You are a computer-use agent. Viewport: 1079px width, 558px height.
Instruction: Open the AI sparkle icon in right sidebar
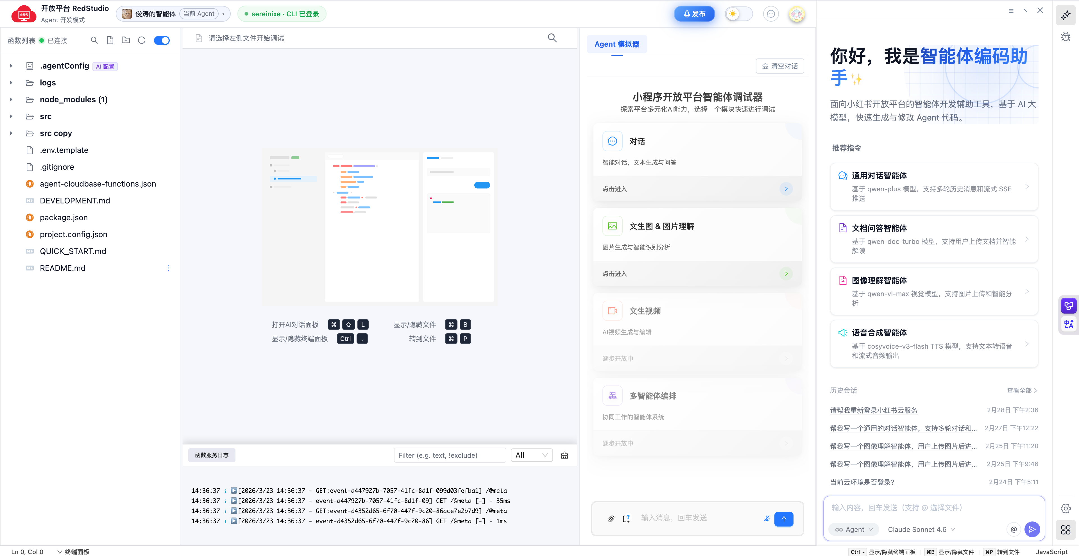coord(1066,15)
